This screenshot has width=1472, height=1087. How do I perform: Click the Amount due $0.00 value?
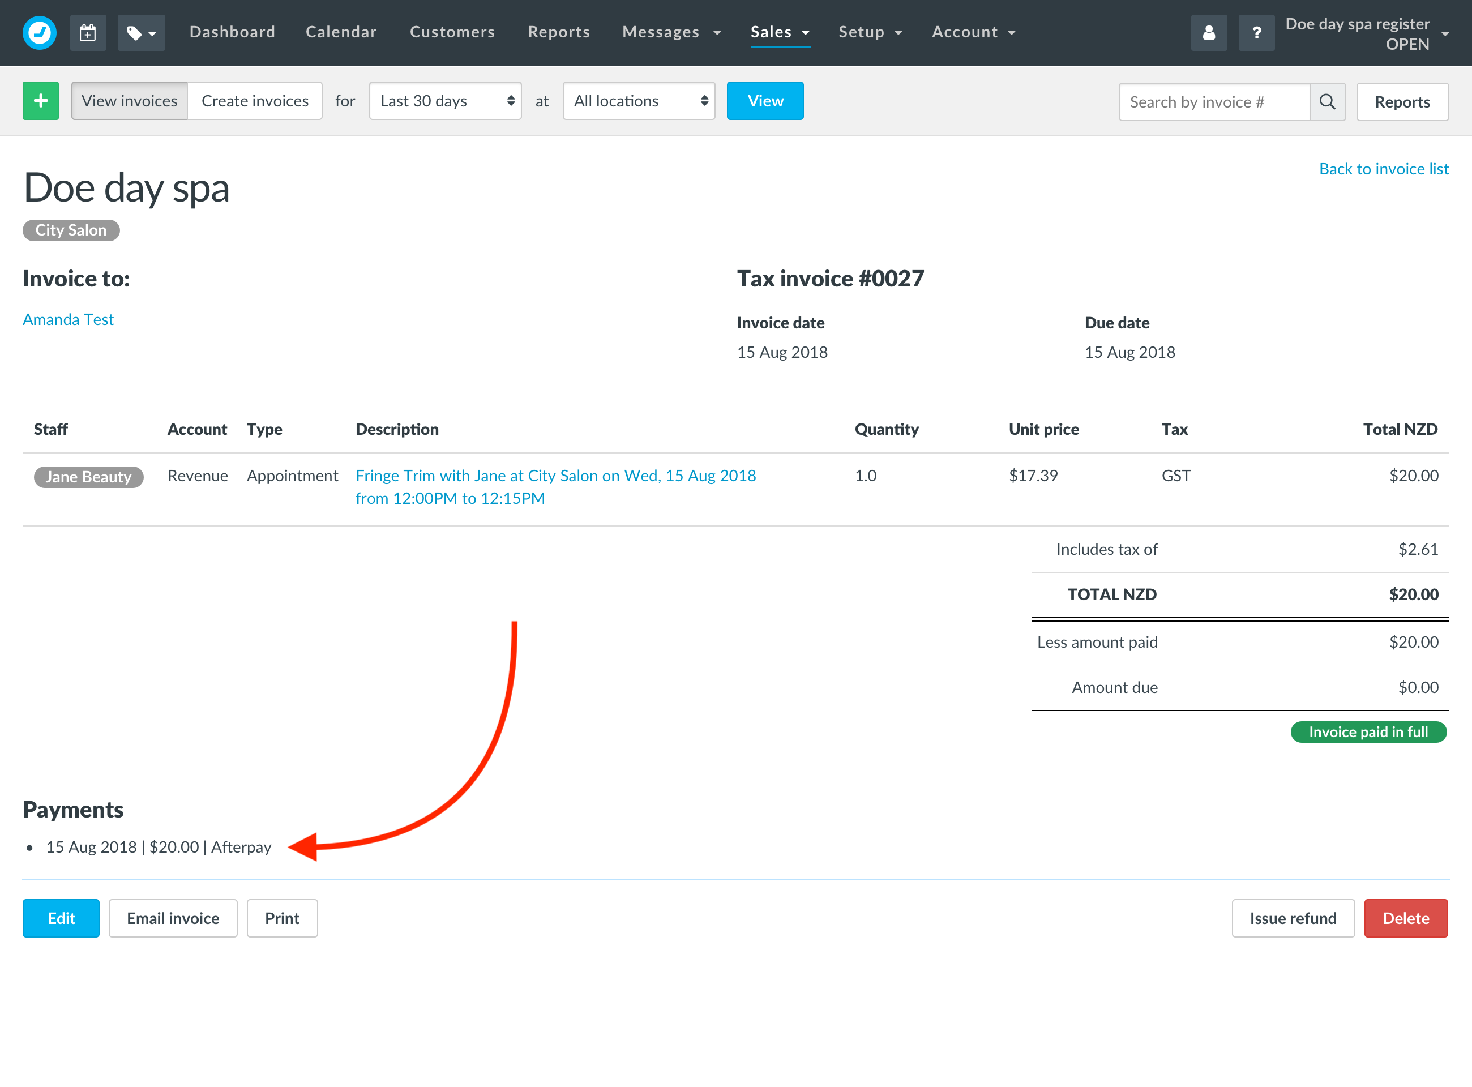point(1418,687)
